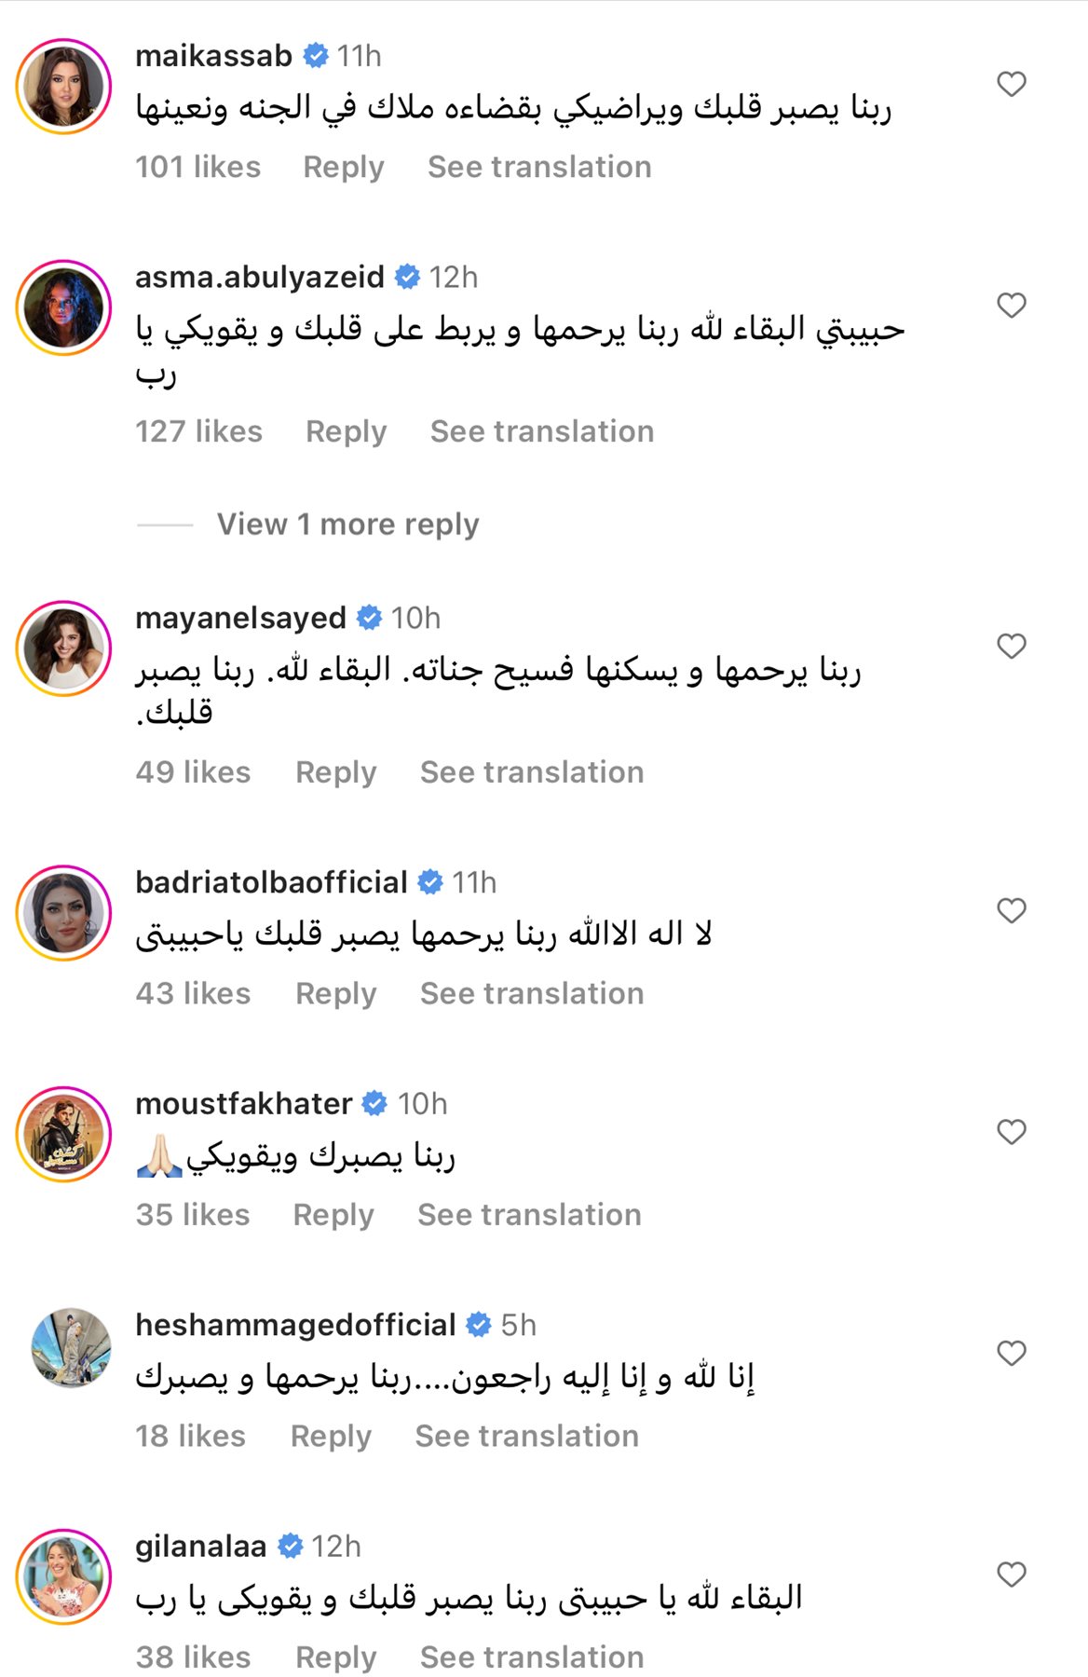Reply to gilanalaa's comment
This screenshot has height=1677, width=1088.
(x=335, y=1657)
